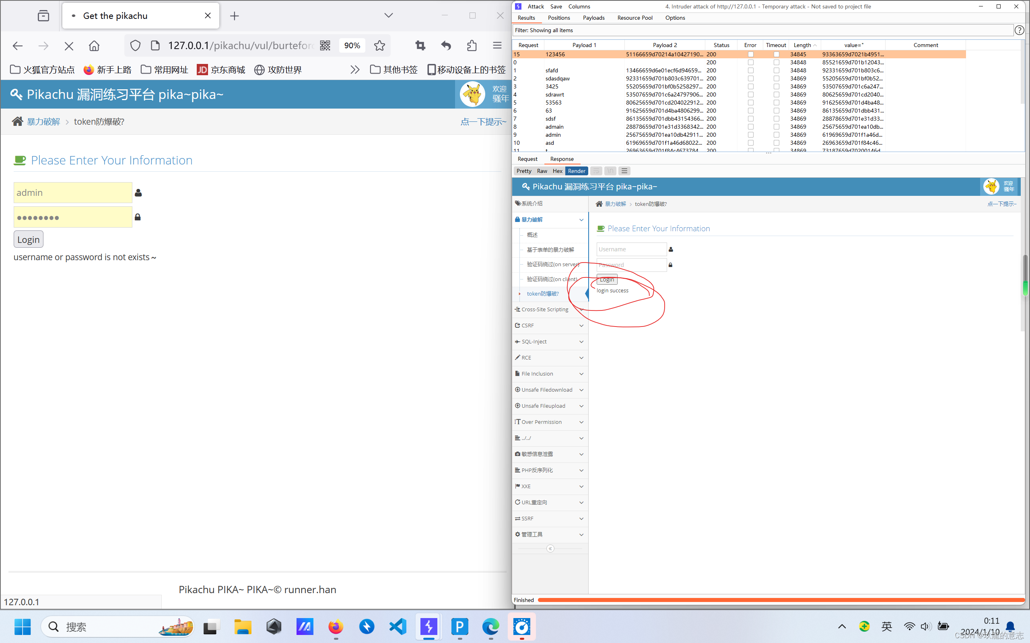This screenshot has width=1030, height=643.
Task: Open File Explorer from taskbar
Action: pos(243,627)
